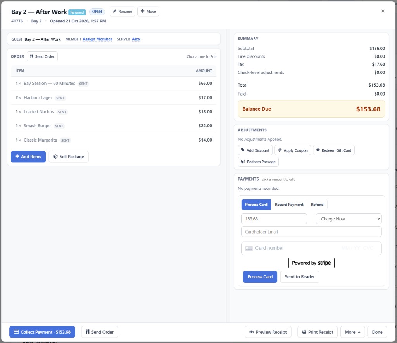The height and width of the screenshot is (343, 397).
Task: Click Redeem Gift Card with gift icon
Action: click(x=334, y=150)
